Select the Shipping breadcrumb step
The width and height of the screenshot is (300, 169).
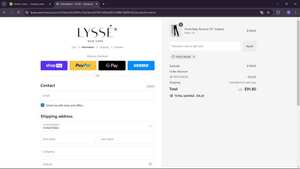tap(104, 47)
